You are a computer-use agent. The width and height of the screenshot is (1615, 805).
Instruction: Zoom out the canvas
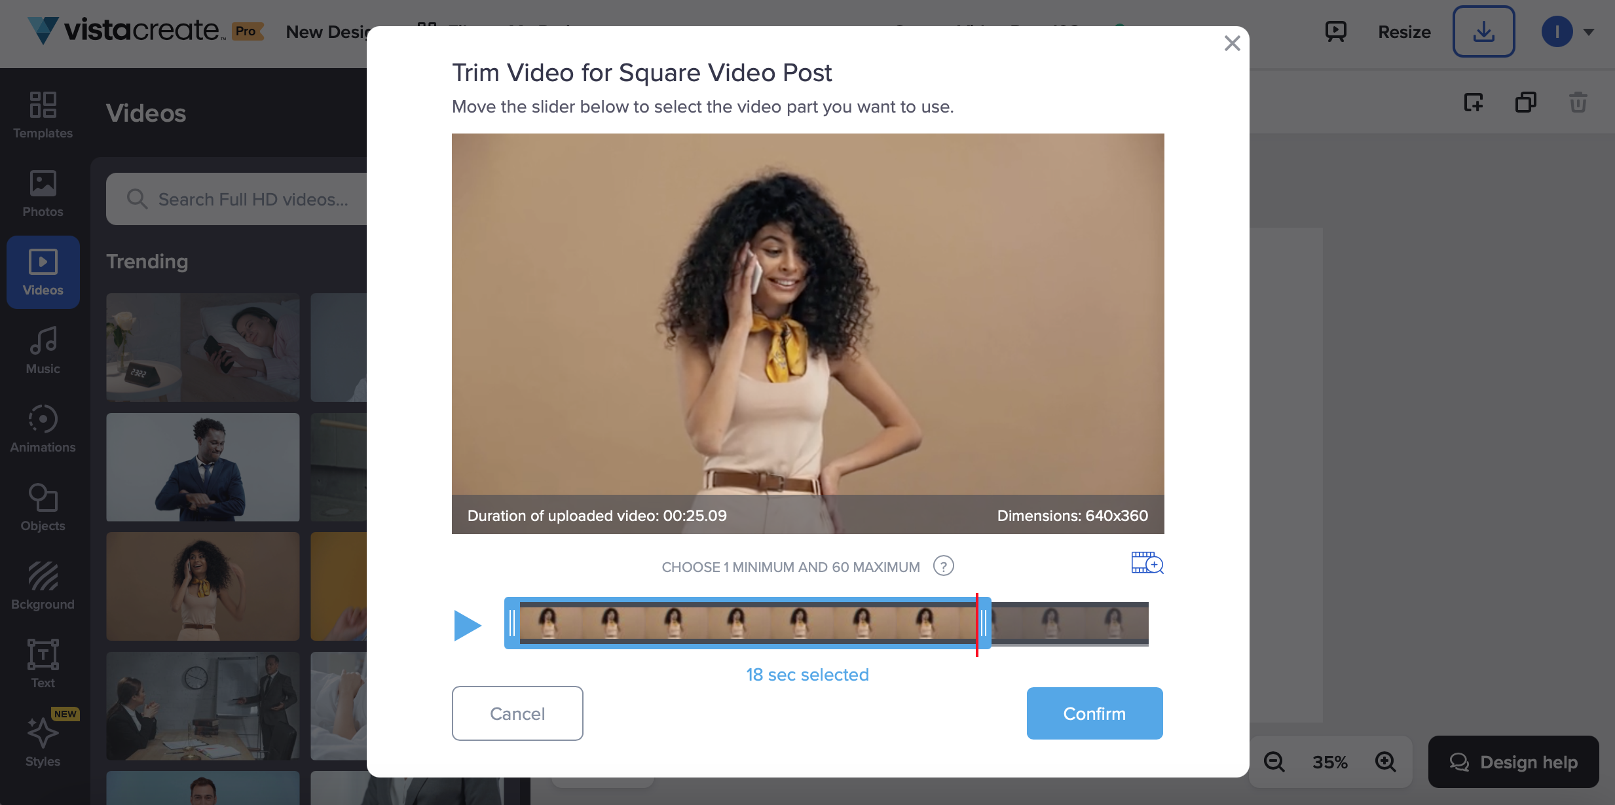[x=1274, y=762]
